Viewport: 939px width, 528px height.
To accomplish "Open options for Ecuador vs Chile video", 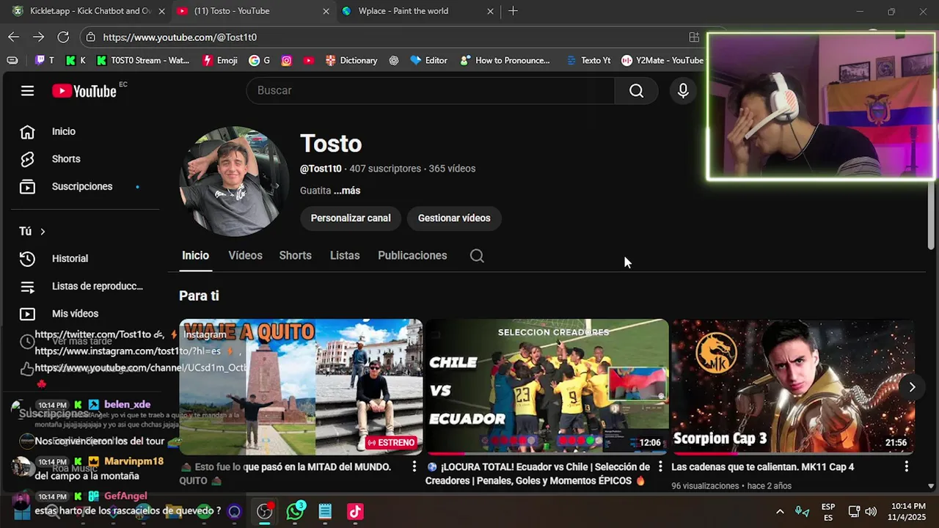I will point(660,467).
